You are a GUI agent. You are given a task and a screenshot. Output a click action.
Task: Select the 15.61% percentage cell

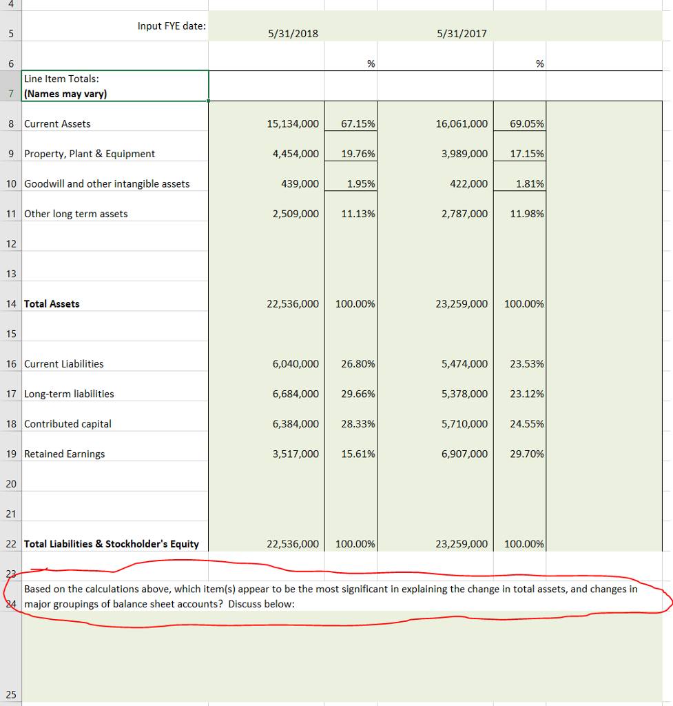click(351, 446)
